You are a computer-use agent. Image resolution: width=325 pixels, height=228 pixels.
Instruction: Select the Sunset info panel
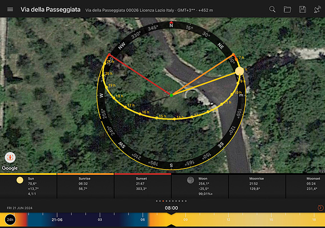point(143,186)
